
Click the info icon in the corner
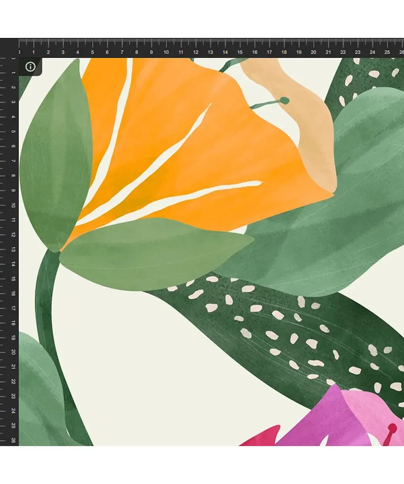tap(30, 67)
